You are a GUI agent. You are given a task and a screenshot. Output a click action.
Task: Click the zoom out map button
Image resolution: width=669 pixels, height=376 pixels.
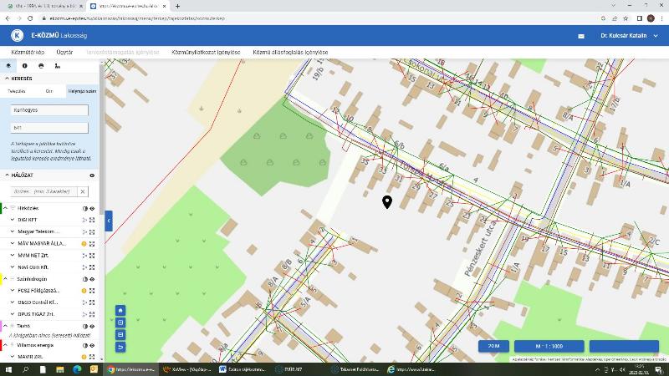(x=120, y=335)
